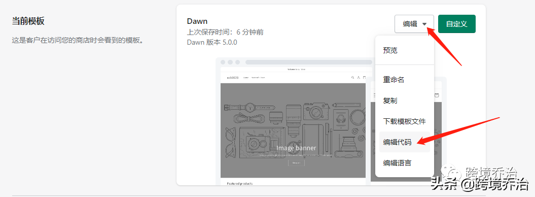Choose 重命名 in the menu

pyautogui.click(x=404, y=80)
